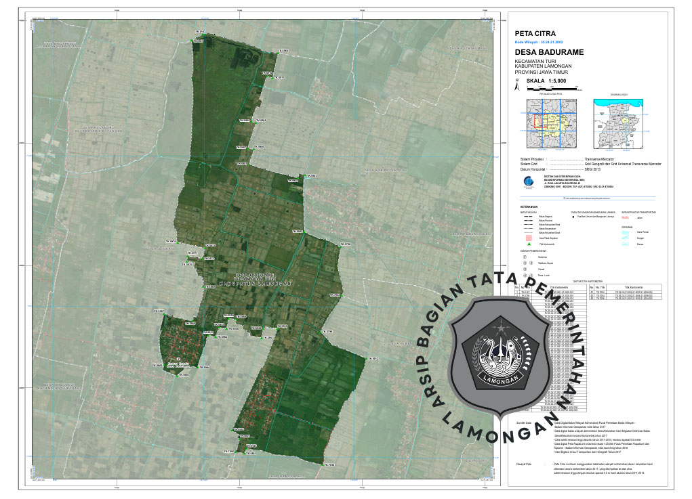Click the cyan Sungai legend swatch
Viewport: 692px width, 499px height.
click(x=625, y=238)
